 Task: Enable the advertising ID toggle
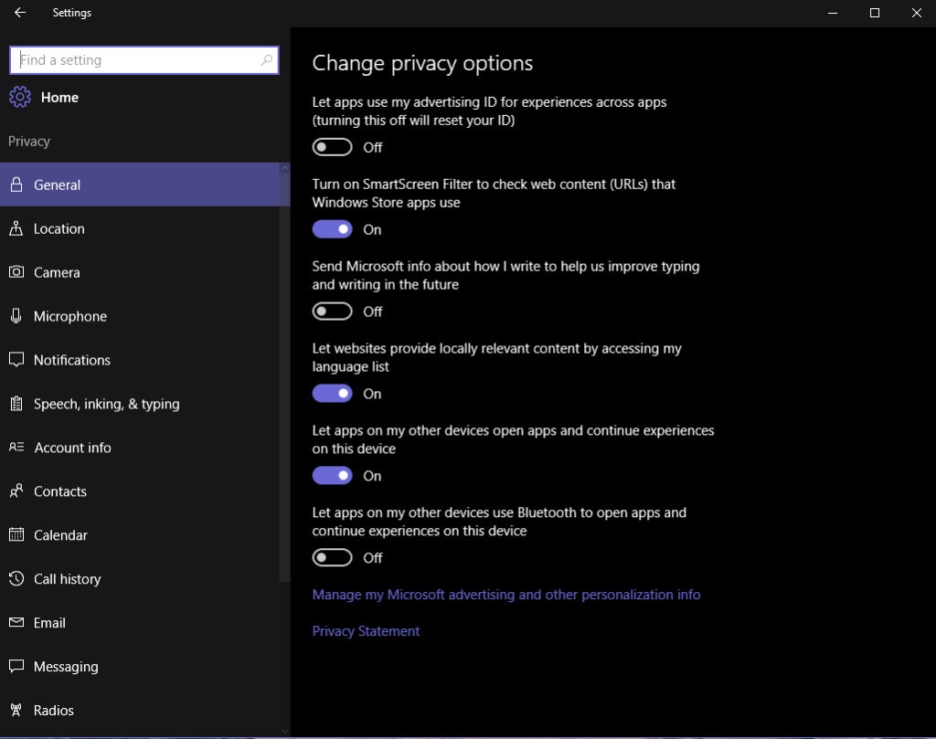pyautogui.click(x=332, y=146)
